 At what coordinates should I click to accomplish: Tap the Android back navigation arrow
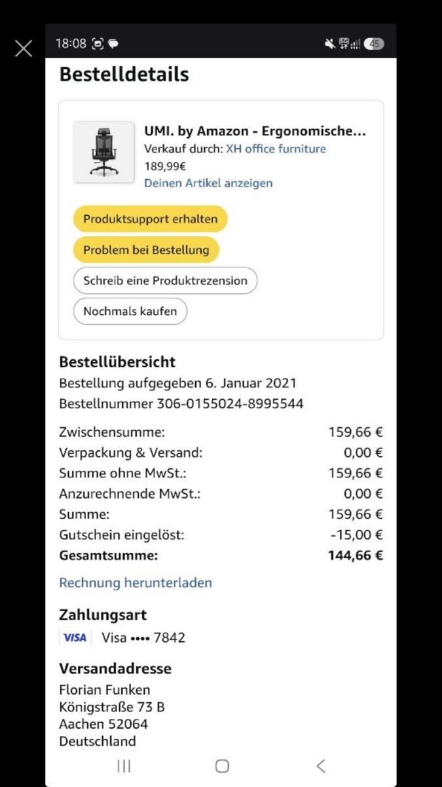pos(320,765)
